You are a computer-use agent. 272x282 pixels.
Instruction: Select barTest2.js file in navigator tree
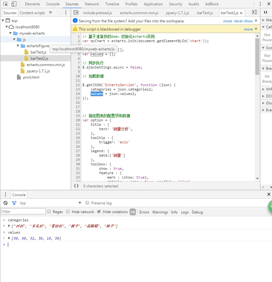[x=39, y=58]
